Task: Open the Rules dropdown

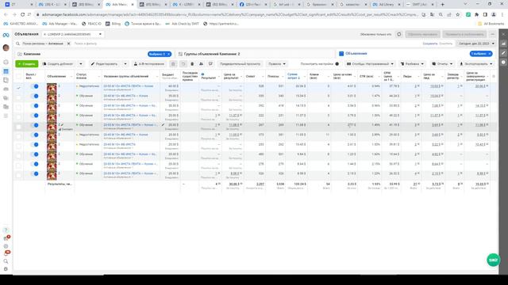Action: click(277, 64)
